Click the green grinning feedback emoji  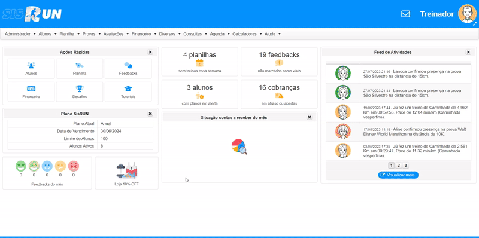[34, 166]
